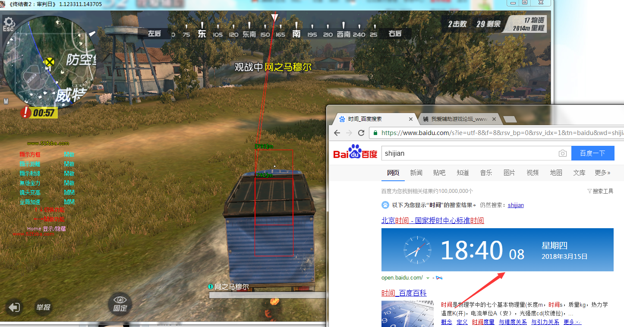
Task: Select the 网页 search category
Action: click(x=393, y=173)
